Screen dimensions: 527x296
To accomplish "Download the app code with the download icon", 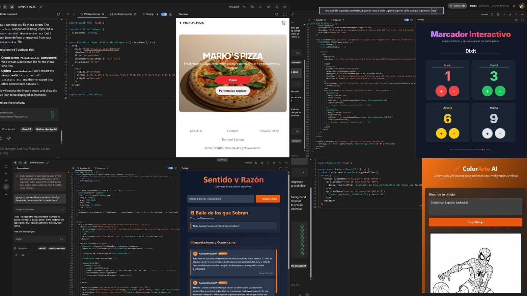I will pos(260,7).
